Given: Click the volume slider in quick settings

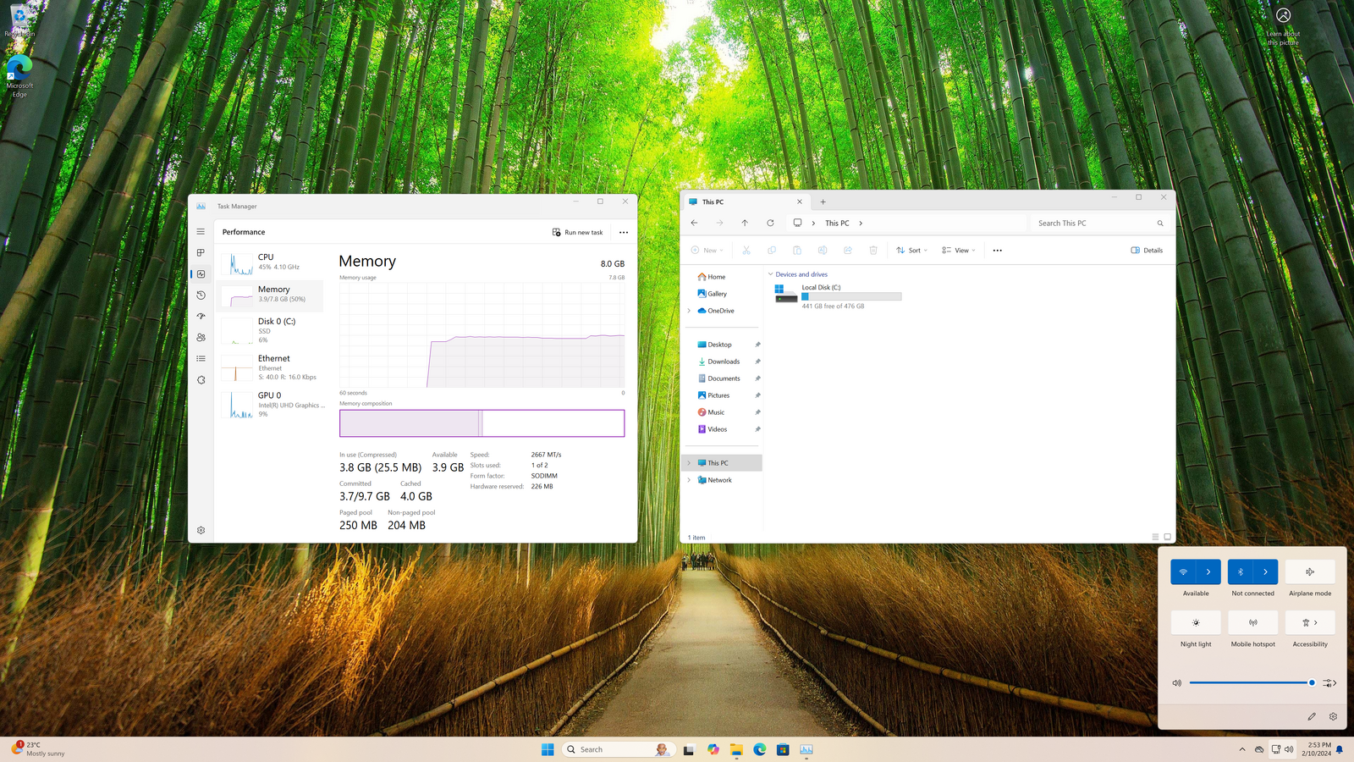Looking at the screenshot, I should (x=1250, y=682).
